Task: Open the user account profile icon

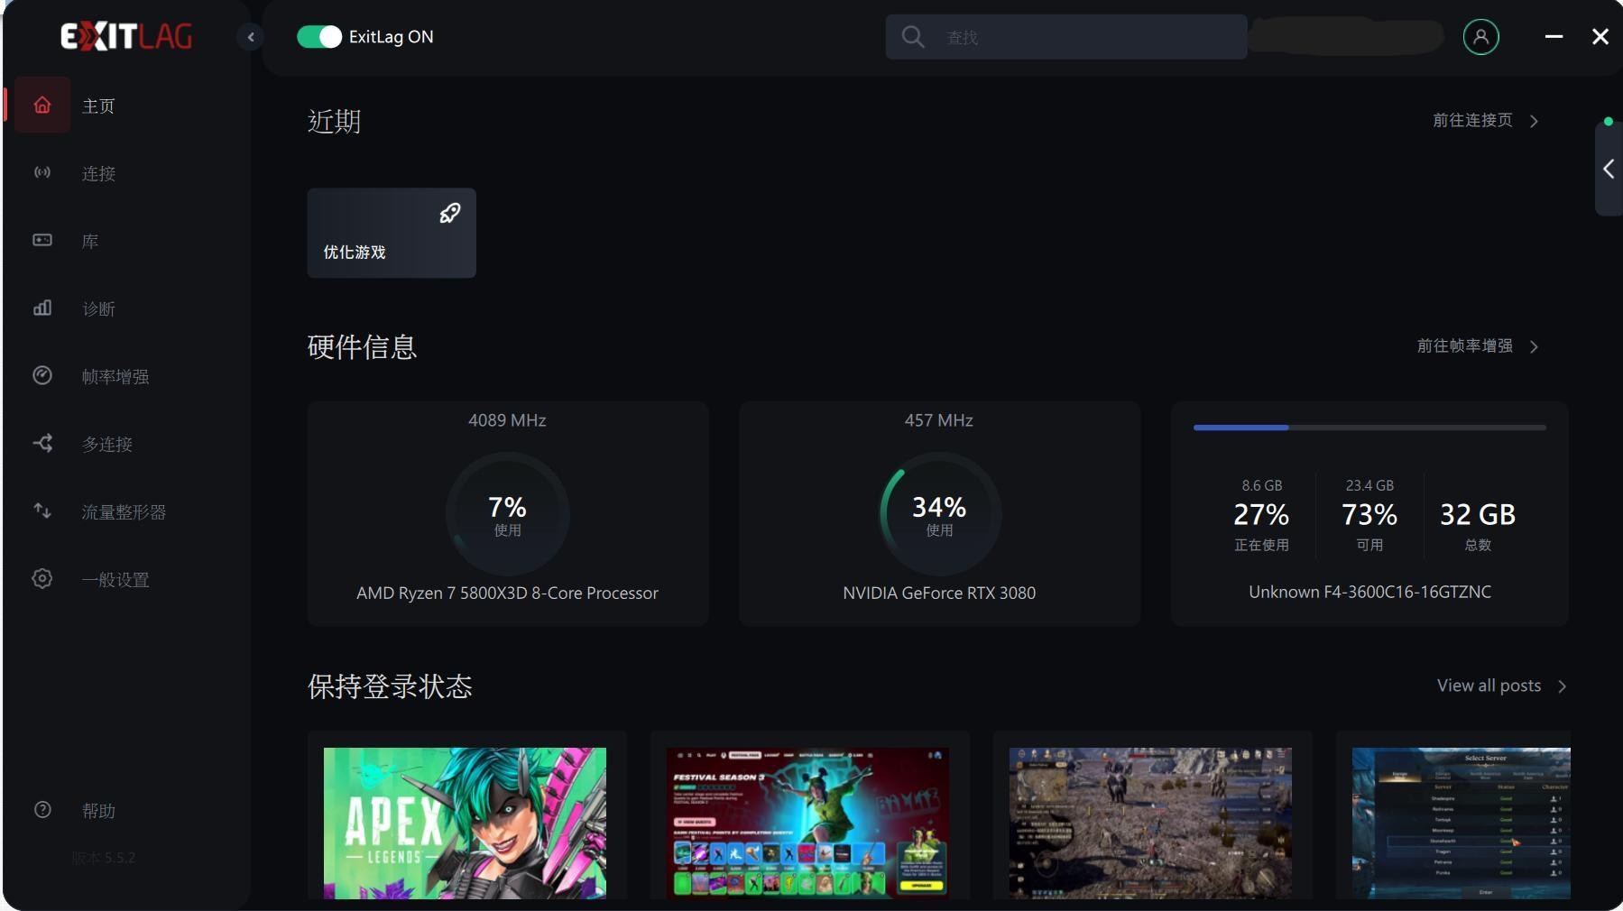Action: [x=1480, y=37]
